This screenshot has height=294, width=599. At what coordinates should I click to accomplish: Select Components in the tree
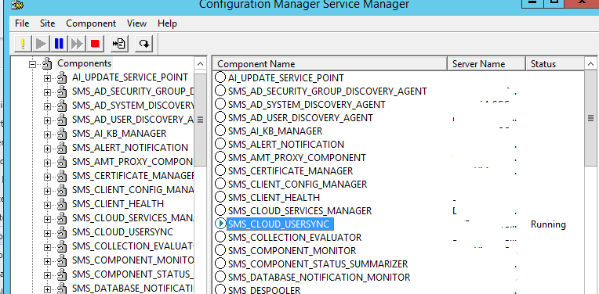pos(85,63)
